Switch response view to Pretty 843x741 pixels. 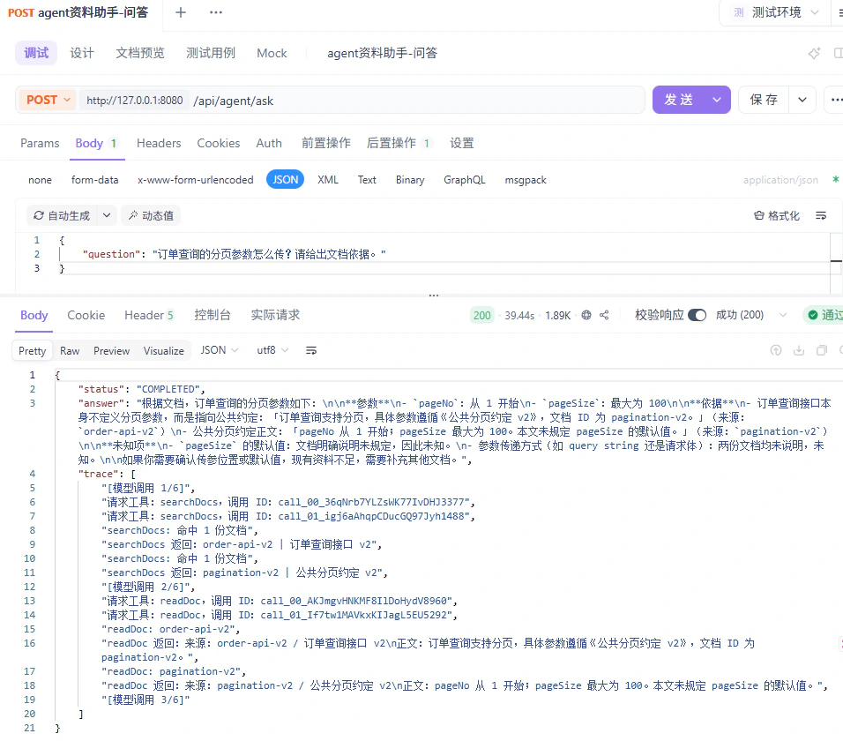tap(33, 350)
